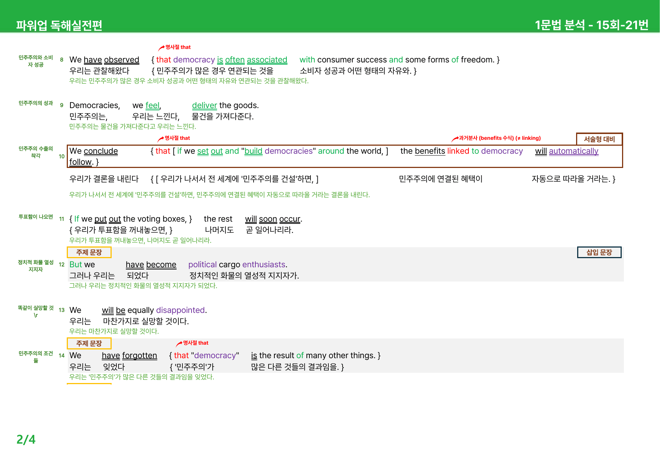Click the translation '민주주의에 연결된 혜택이'
Screen dimensions: 660x467
441,179
